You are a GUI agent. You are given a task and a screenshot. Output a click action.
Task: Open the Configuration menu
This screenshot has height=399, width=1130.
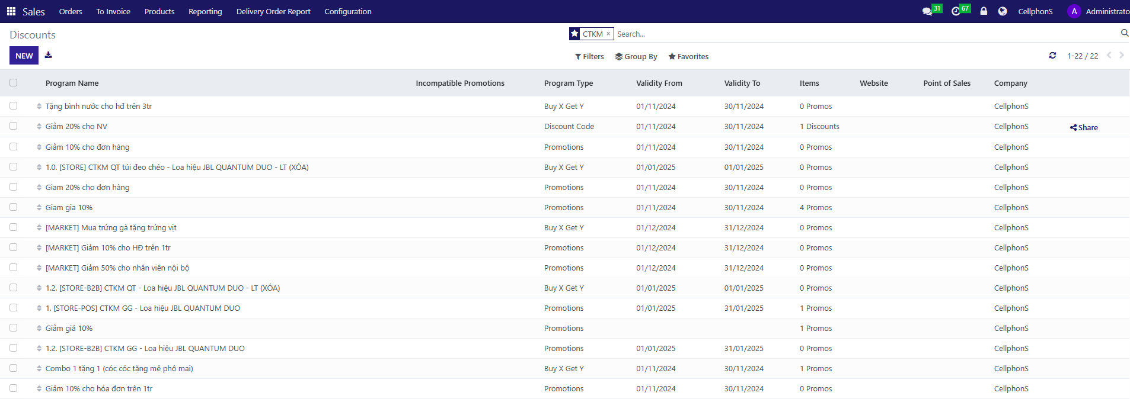347,11
